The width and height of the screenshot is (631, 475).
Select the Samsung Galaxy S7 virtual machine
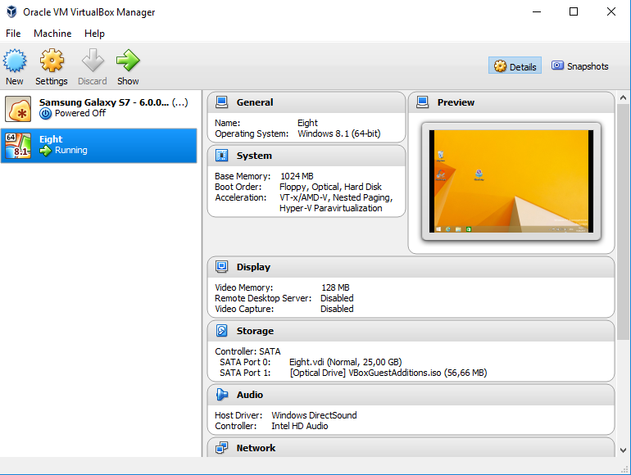[x=98, y=109]
